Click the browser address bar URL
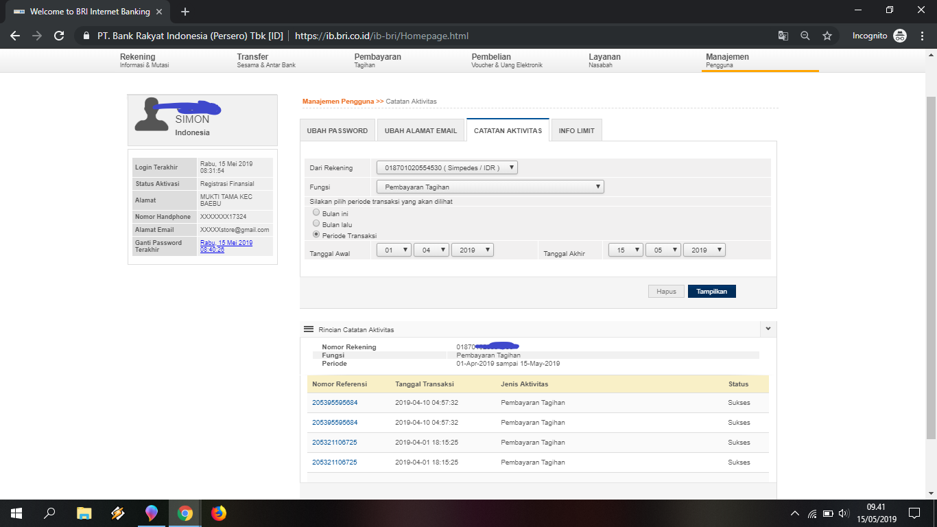937x527 pixels. 381,36
